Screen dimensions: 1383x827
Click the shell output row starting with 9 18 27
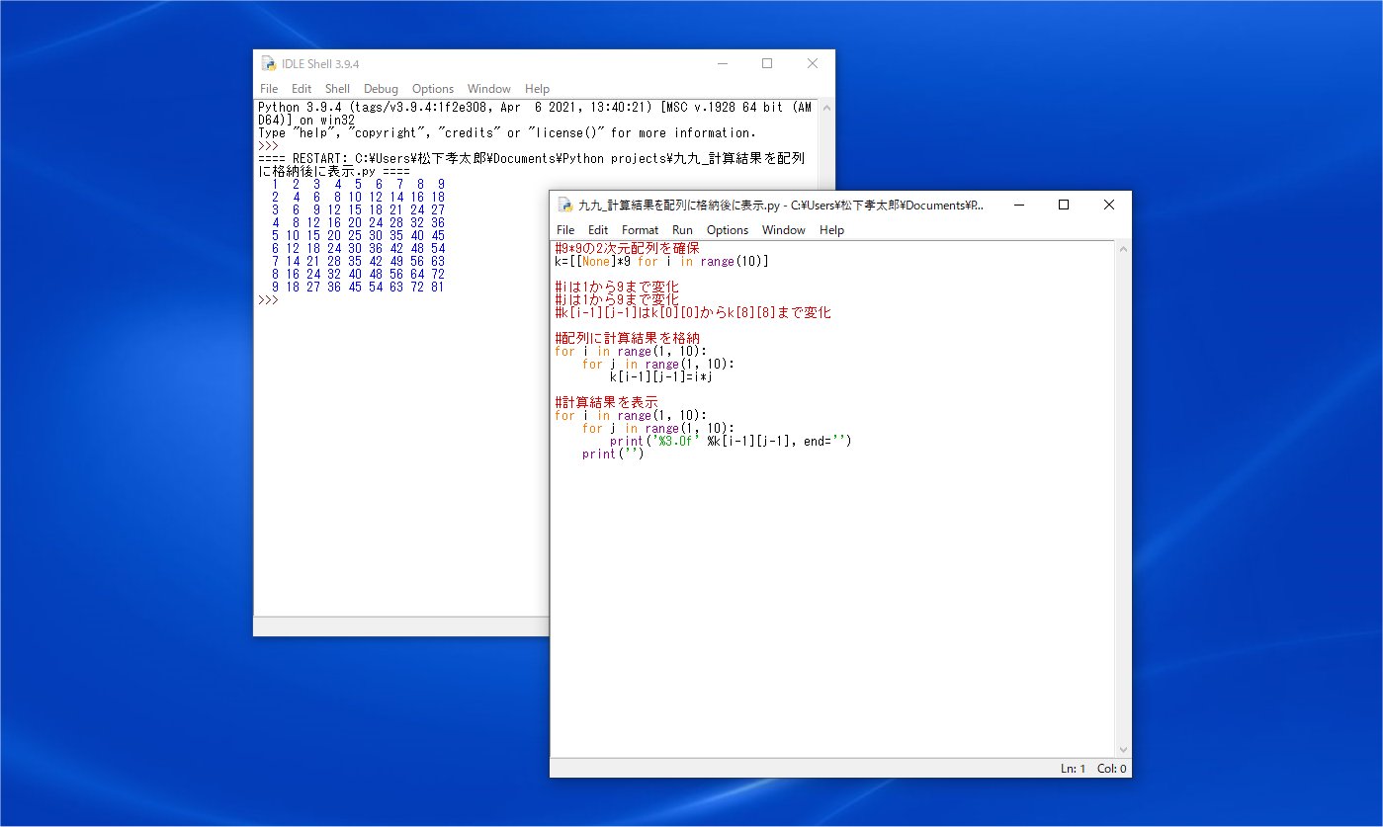click(x=358, y=288)
